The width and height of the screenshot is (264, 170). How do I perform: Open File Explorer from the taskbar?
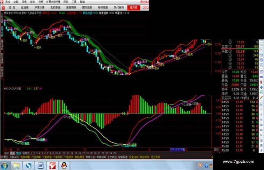click(16, 165)
